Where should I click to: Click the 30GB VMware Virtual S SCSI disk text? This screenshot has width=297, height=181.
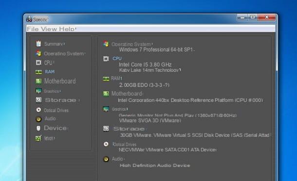195,135
